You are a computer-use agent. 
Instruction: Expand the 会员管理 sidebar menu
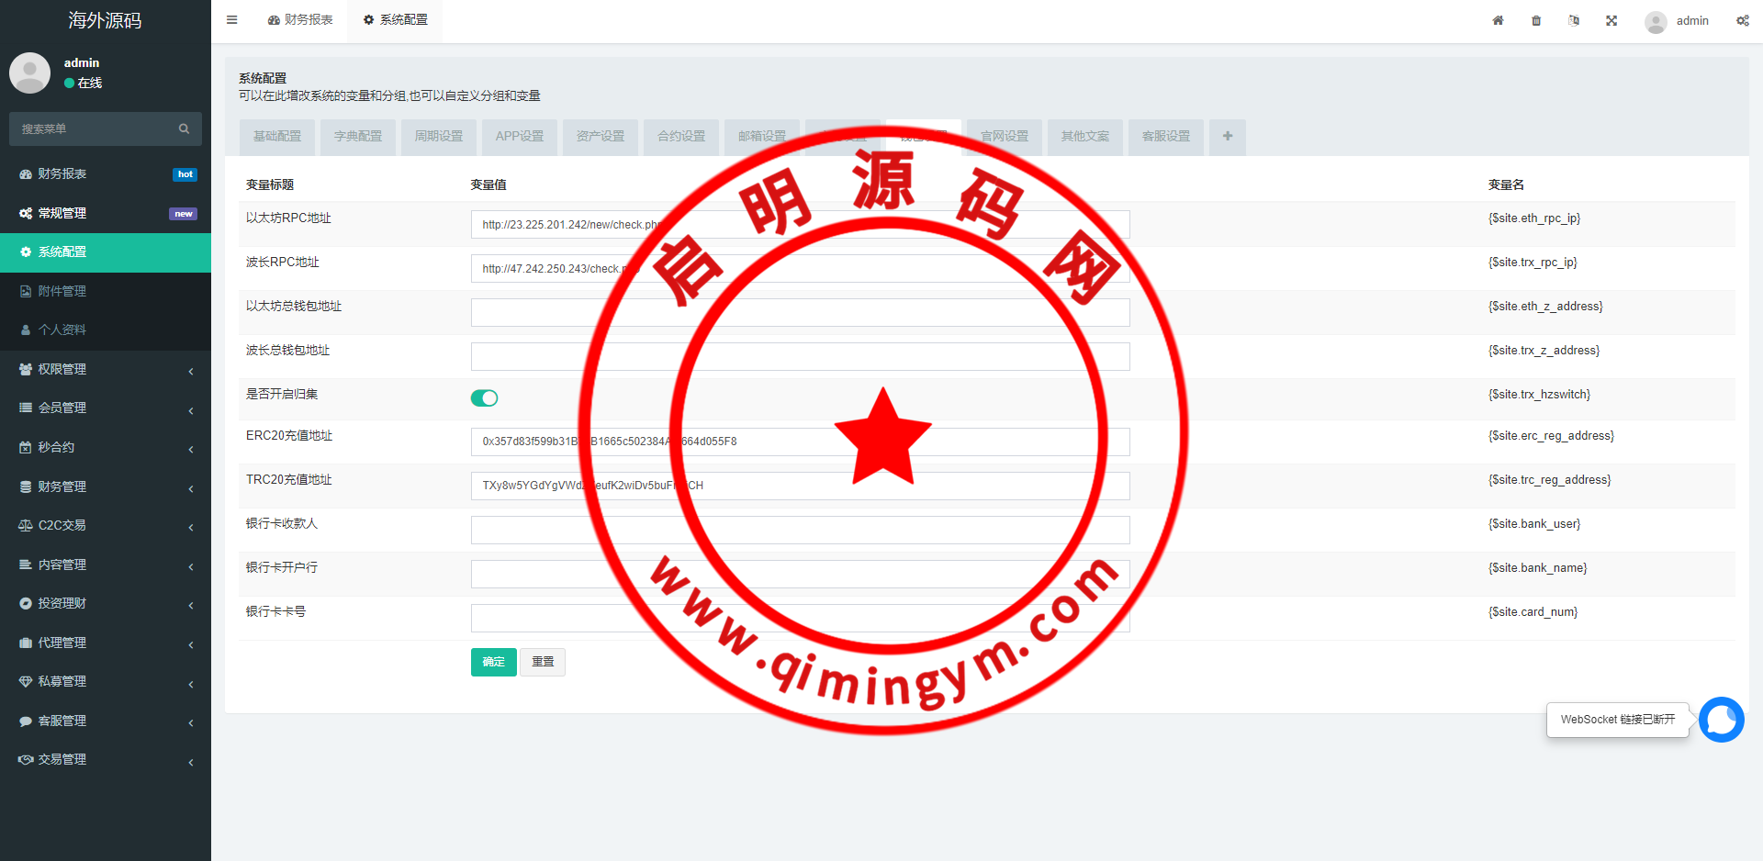pos(106,408)
